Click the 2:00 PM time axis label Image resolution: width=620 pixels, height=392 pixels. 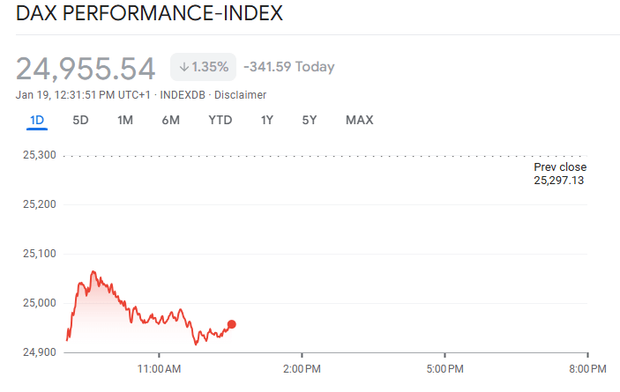(300, 366)
